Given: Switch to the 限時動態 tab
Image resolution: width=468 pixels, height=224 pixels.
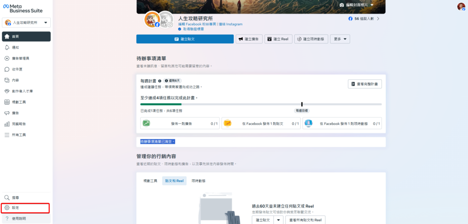Looking at the screenshot, I should pyautogui.click(x=198, y=181).
